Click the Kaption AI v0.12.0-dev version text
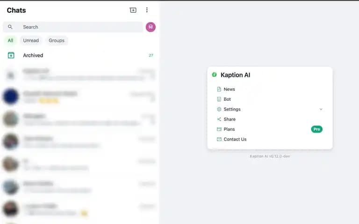Viewport: 359px width, 224px height. click(270, 156)
